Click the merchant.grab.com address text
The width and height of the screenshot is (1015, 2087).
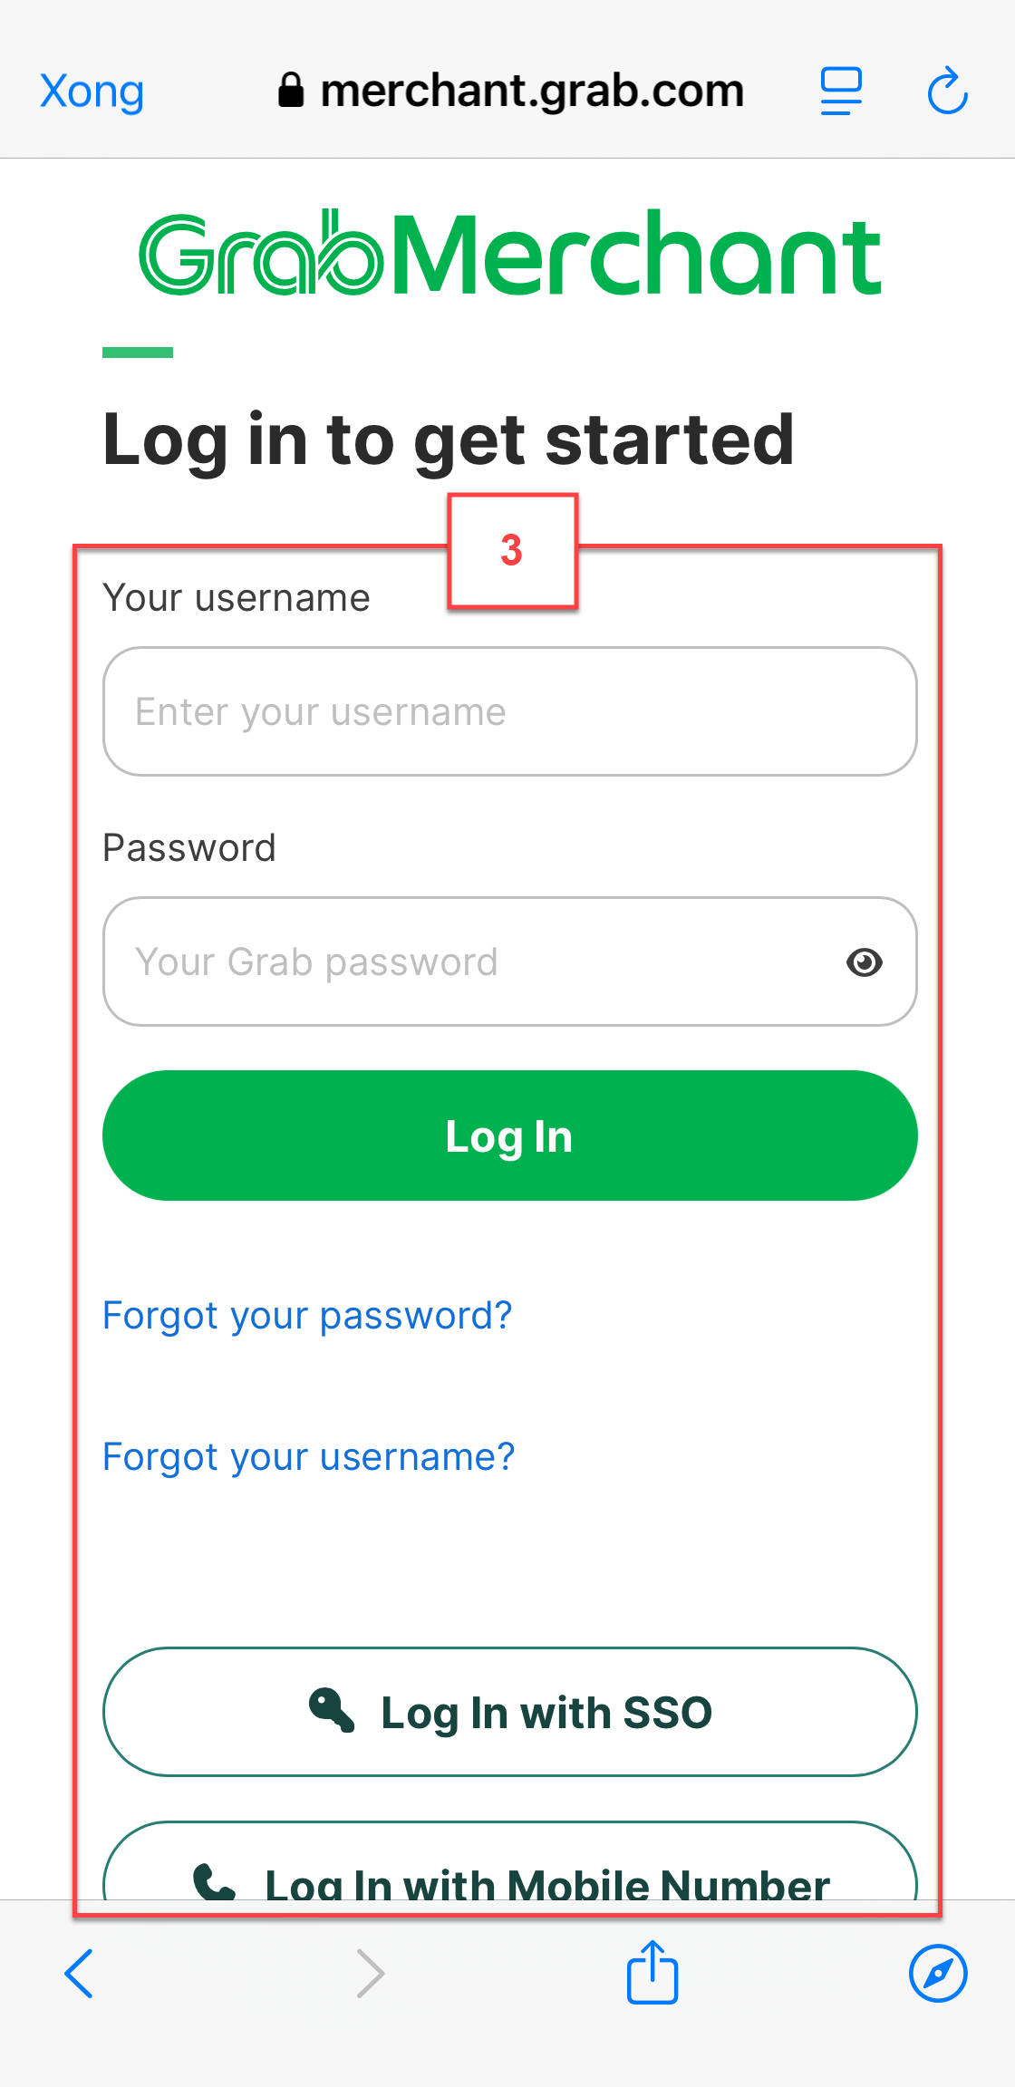click(x=532, y=91)
